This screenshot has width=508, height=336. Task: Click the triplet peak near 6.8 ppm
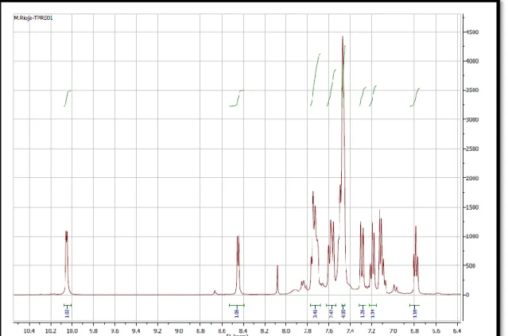click(x=416, y=227)
